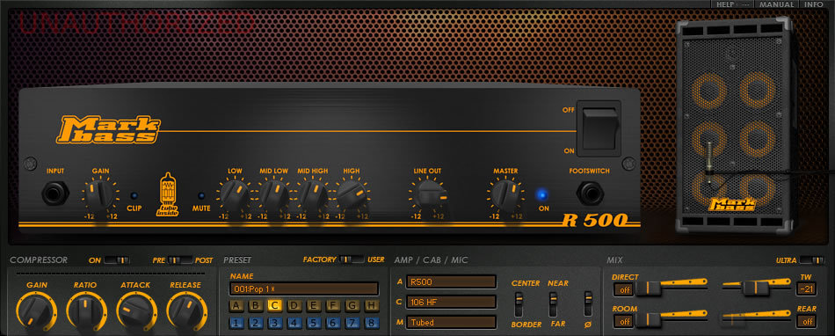Open the microphone Tubed selector

tap(451, 322)
